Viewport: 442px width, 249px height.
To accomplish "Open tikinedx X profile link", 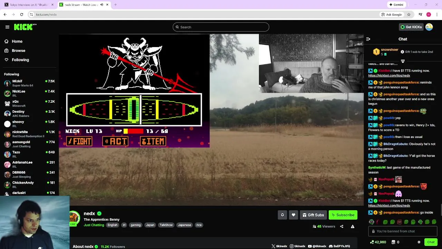I will (279, 246).
